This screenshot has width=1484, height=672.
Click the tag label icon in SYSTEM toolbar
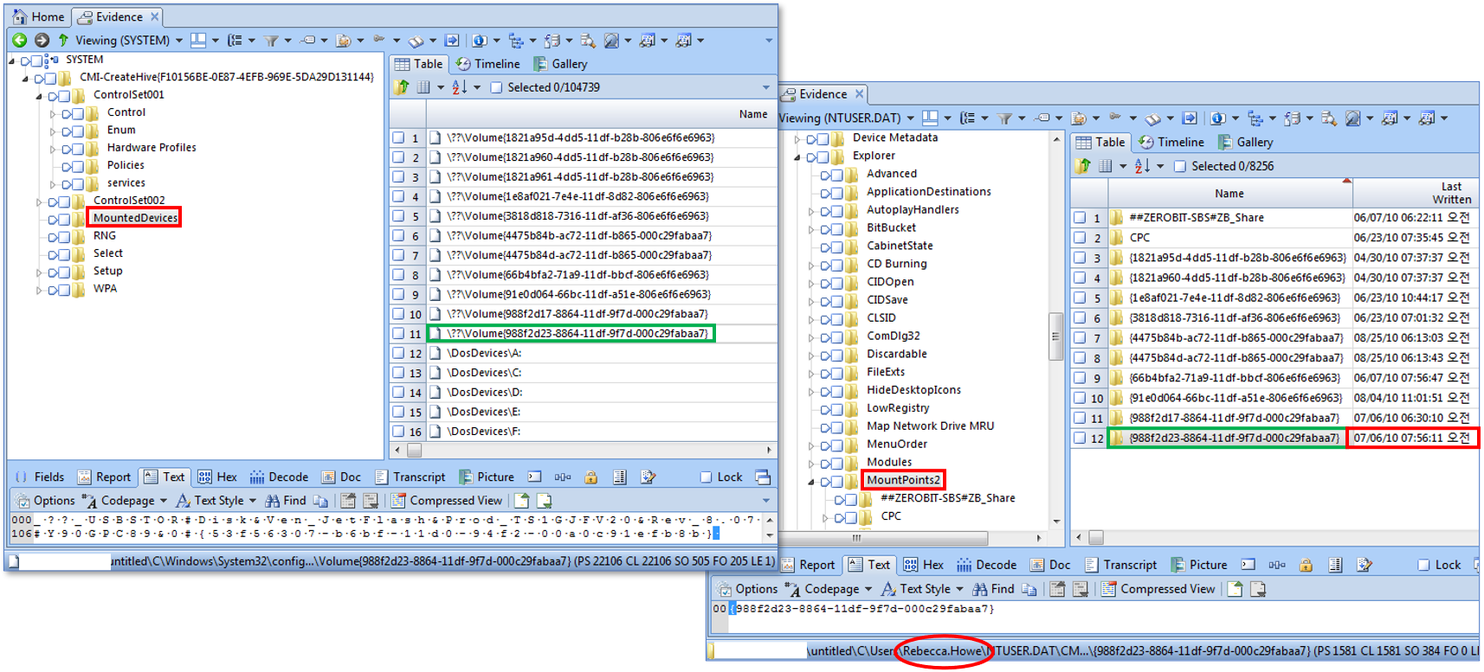click(x=308, y=40)
